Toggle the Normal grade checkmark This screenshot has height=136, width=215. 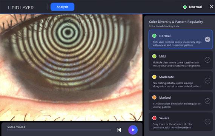pos(207,39)
